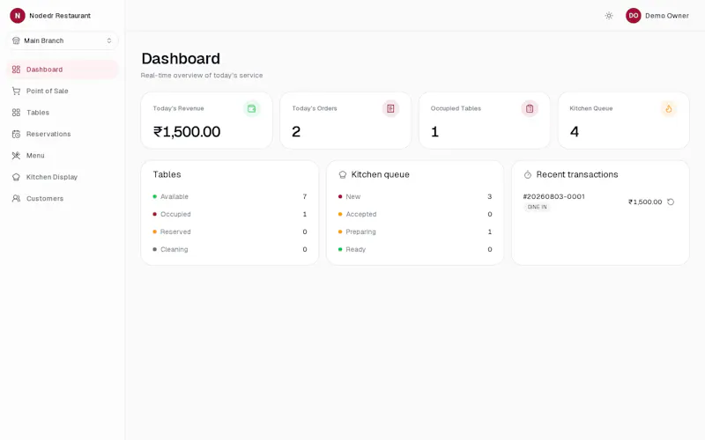
Task: Click the Tables panel heading
Action: pos(167,174)
